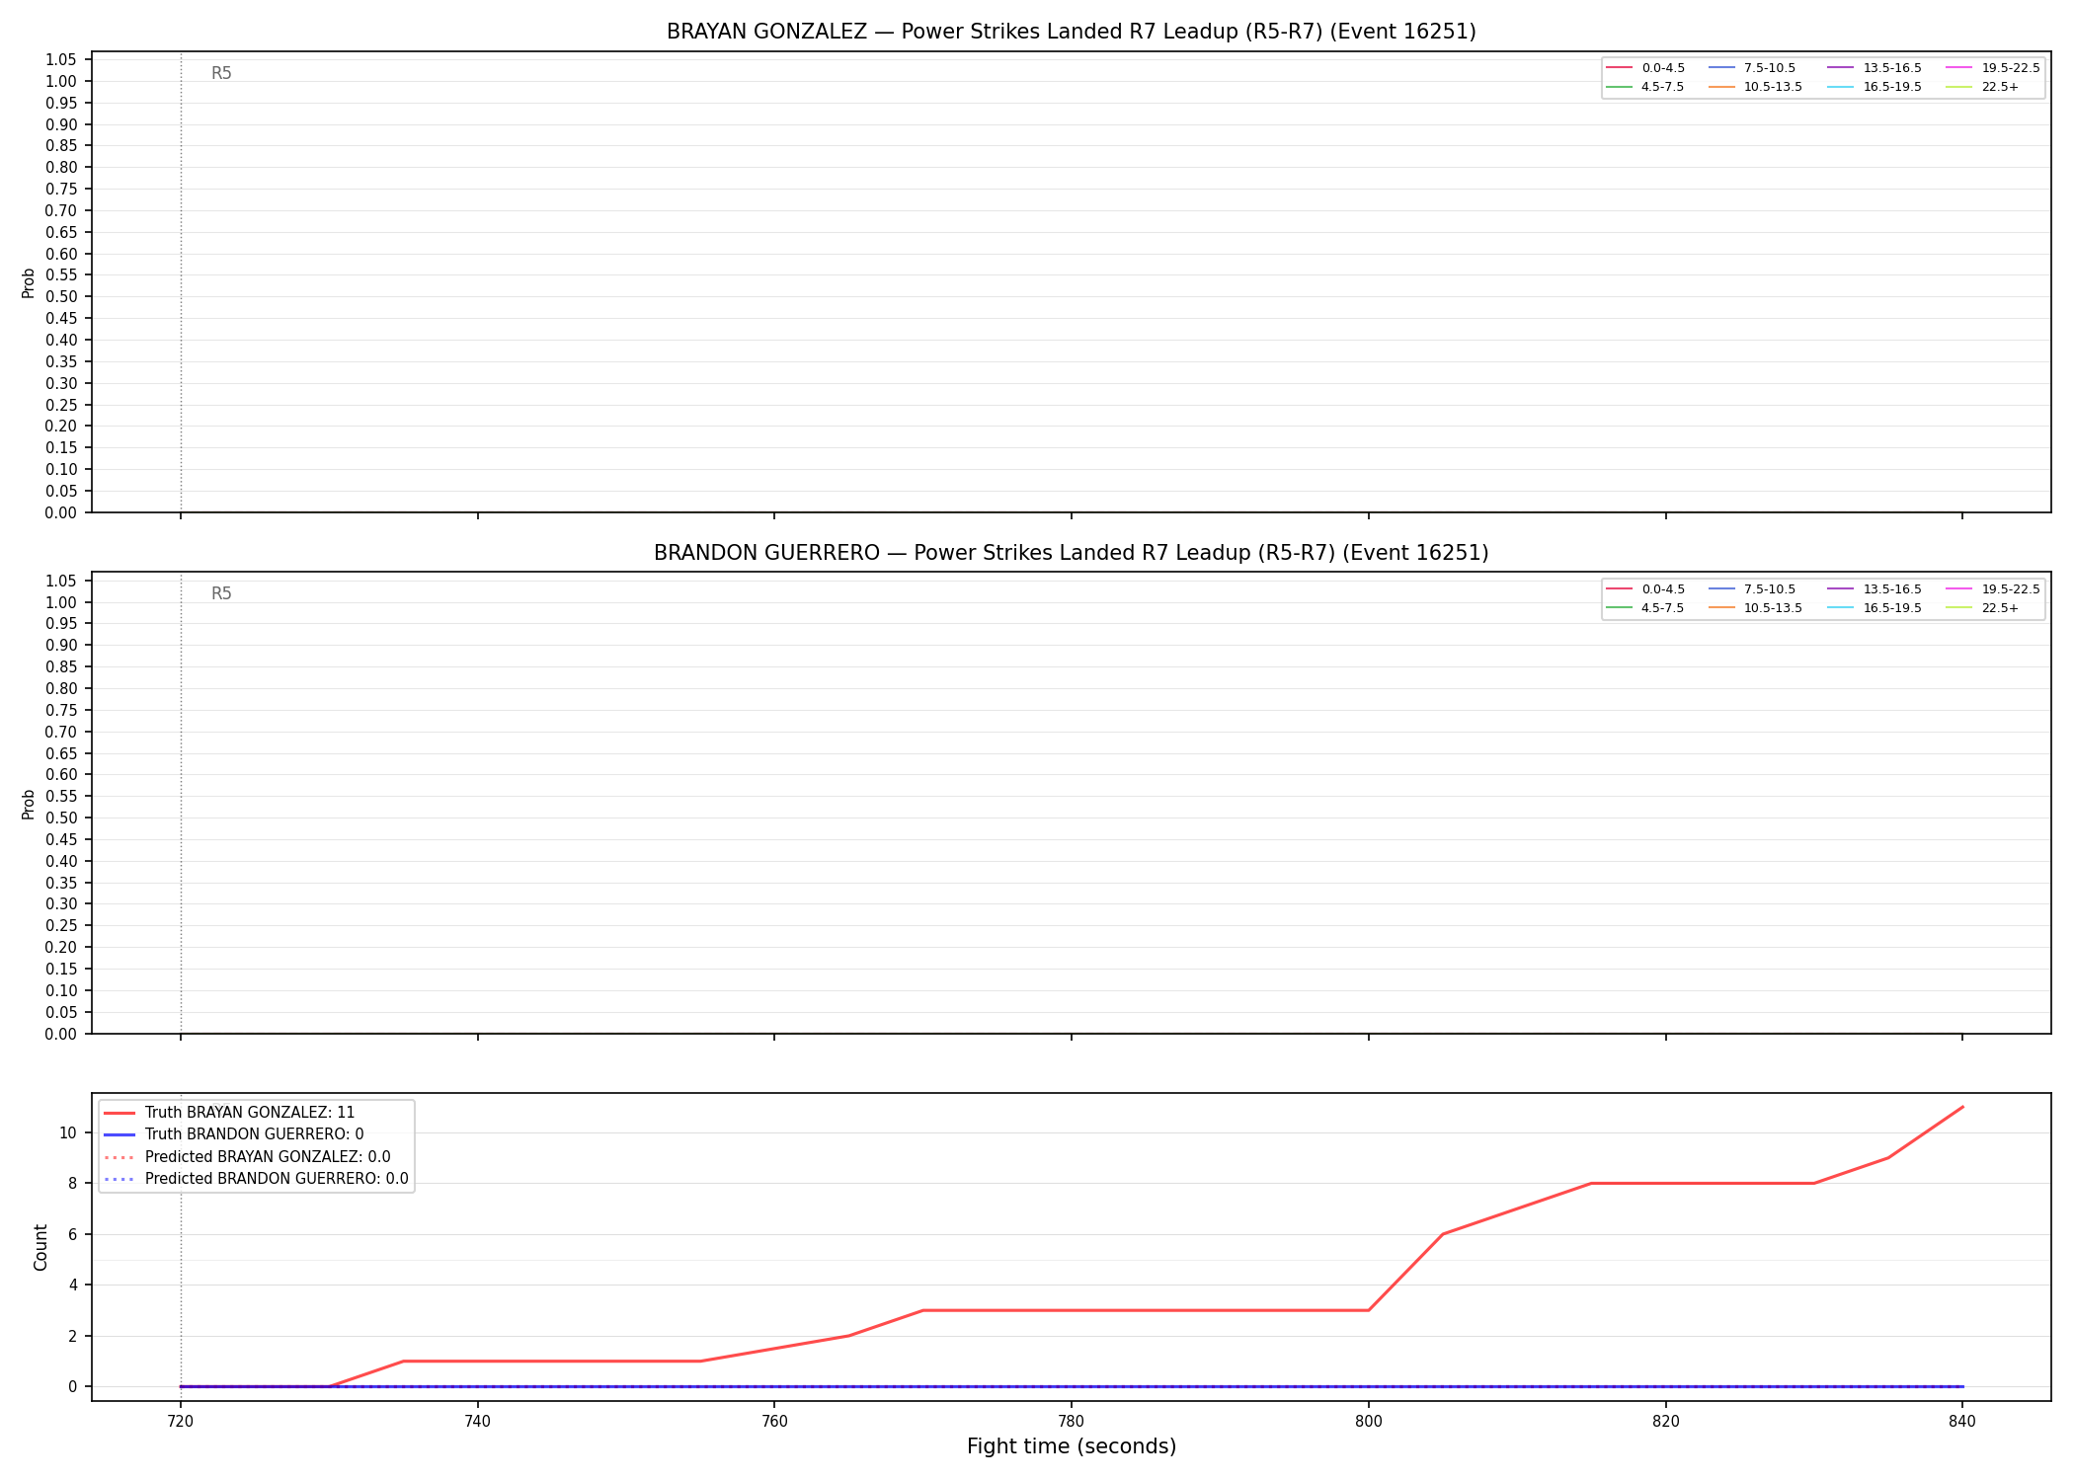Click the 10.5-13.5 legend entry in middle chart
The width and height of the screenshot is (2074, 1481).
pyautogui.click(x=1756, y=608)
